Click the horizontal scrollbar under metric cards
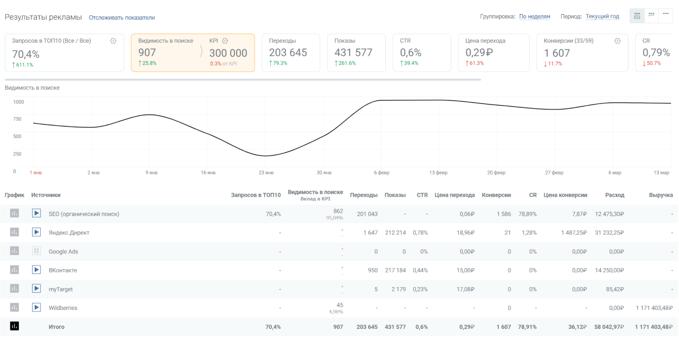This screenshot has width=679, height=338. pyautogui.click(x=243, y=80)
